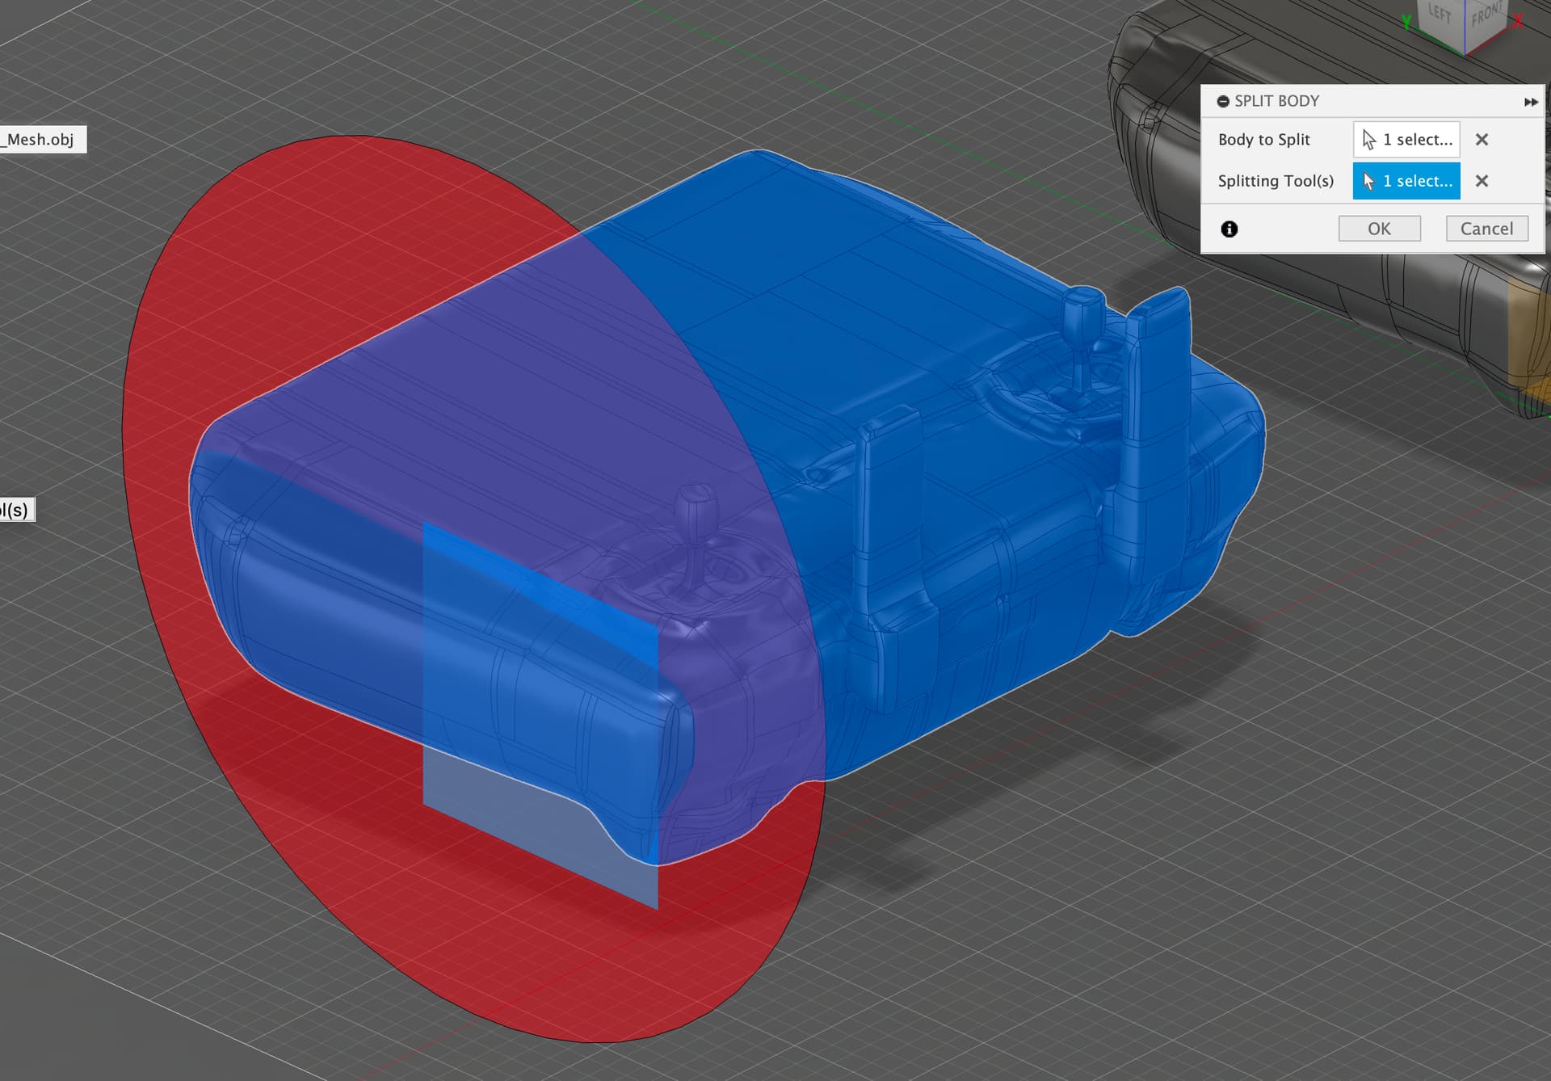Cancel the Split Body dialog
This screenshot has width=1551, height=1081.
[1486, 229]
